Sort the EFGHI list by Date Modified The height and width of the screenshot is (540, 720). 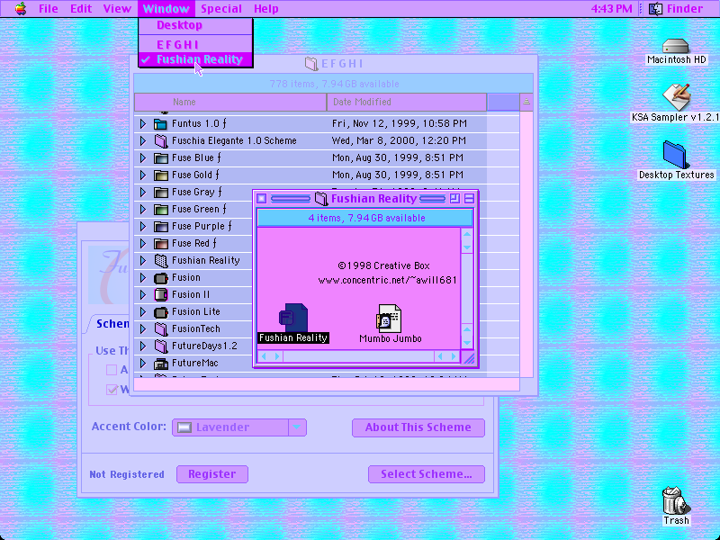click(x=407, y=102)
